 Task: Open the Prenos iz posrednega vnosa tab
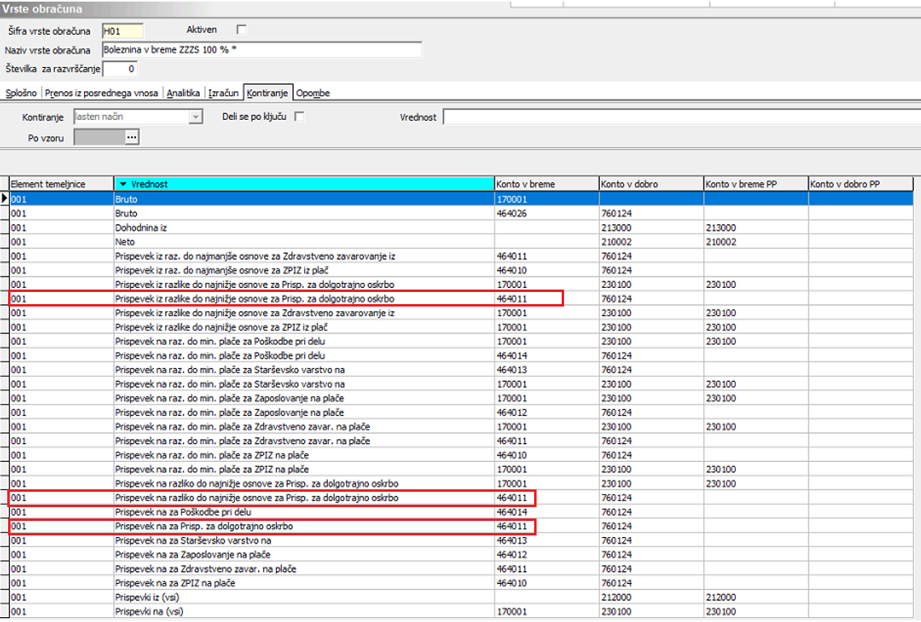pyautogui.click(x=102, y=93)
